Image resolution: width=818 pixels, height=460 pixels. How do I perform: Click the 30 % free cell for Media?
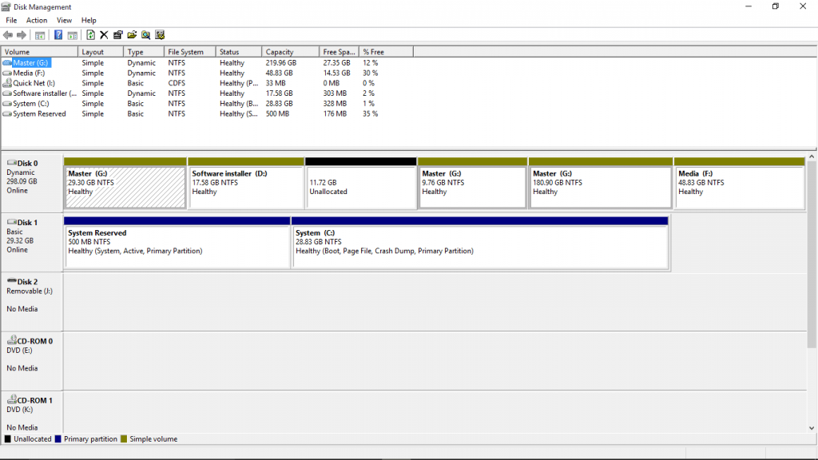pyautogui.click(x=371, y=73)
